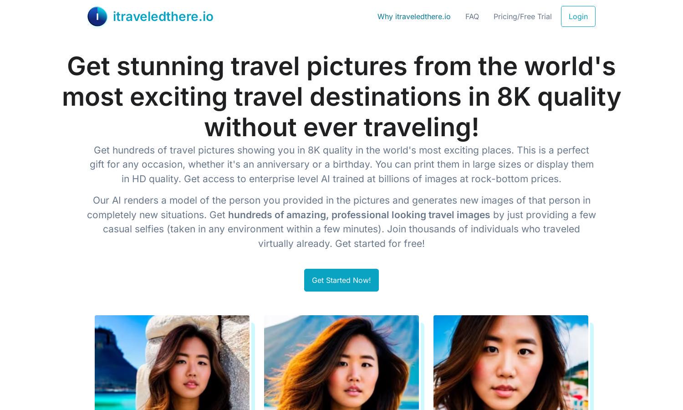Click the 'rock-bottom prices' phrase
683x410 pixels.
point(516,179)
